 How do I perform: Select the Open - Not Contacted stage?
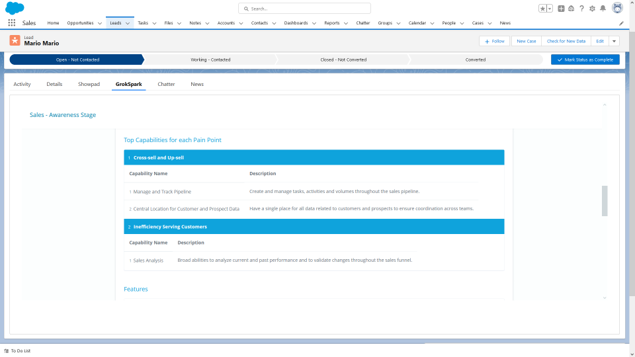click(77, 59)
